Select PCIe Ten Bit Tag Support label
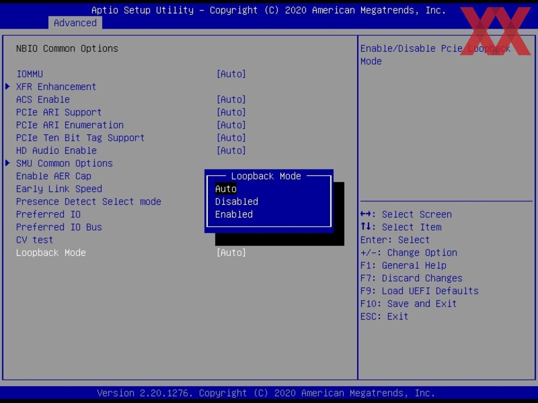The image size is (538, 403). pos(80,137)
